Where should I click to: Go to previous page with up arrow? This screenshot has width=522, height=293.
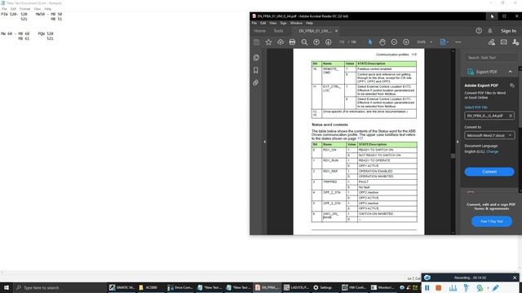(316, 42)
